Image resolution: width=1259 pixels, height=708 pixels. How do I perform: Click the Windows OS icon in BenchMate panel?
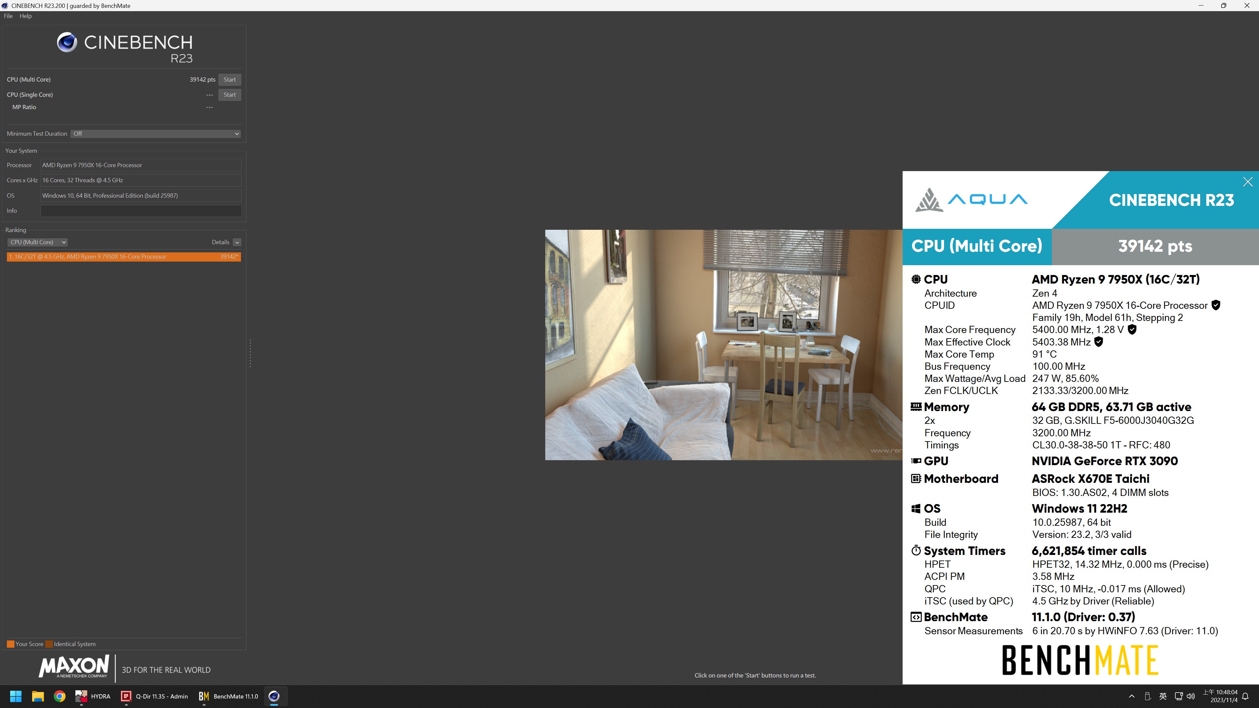(916, 509)
